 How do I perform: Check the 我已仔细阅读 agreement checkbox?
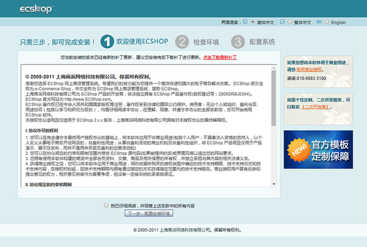[x=106, y=205]
